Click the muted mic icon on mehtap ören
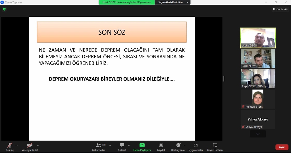This screenshot has width=291, height=153. [243, 107]
